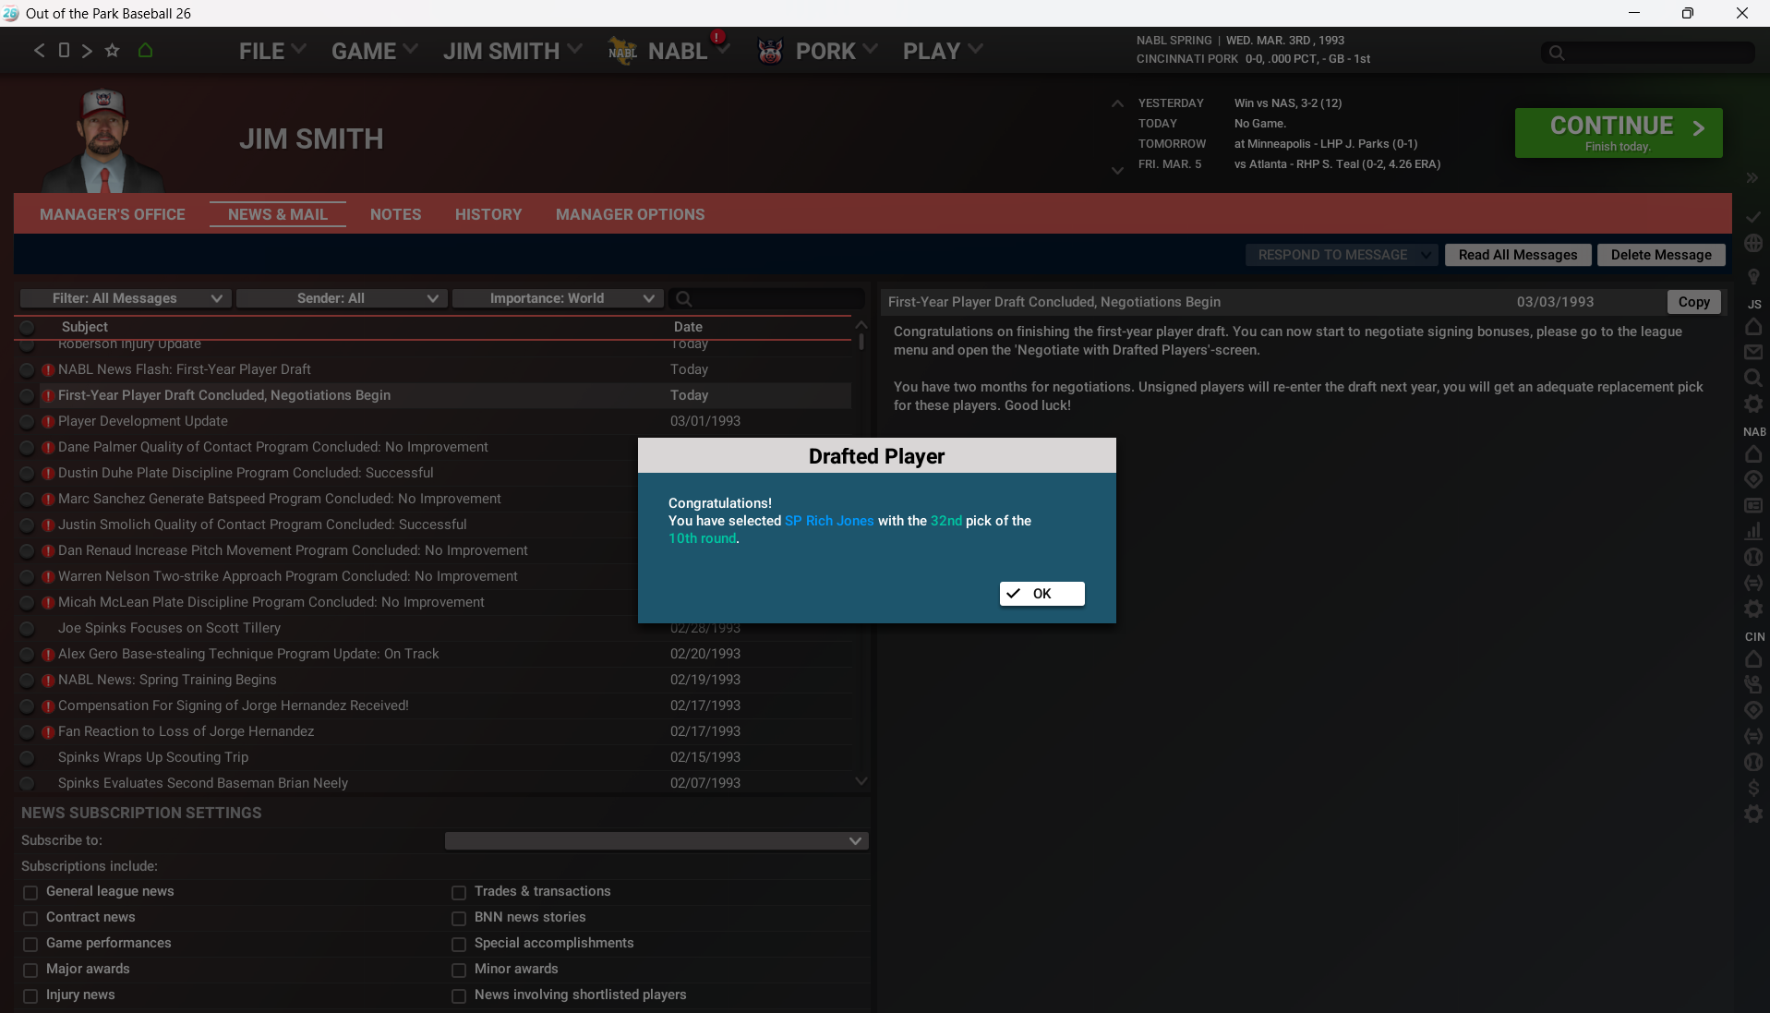Click the magnifier in the message search box
Image resolution: width=1770 pixels, height=1013 pixels.
[x=684, y=299]
